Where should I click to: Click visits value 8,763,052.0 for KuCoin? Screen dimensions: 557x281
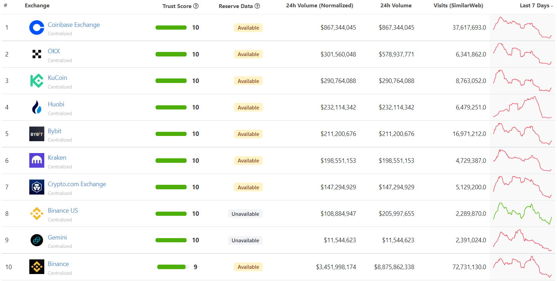tap(471, 81)
